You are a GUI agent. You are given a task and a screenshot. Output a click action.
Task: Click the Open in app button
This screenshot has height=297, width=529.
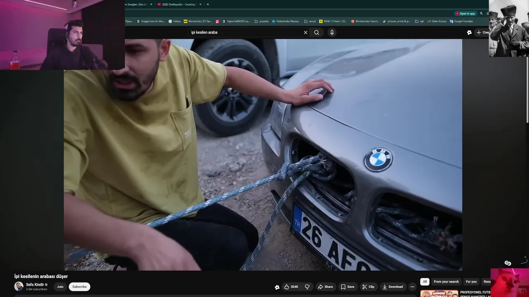point(465,14)
